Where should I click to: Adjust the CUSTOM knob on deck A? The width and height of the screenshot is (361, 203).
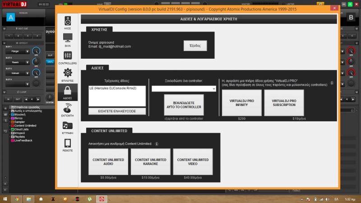[x=50, y=97]
